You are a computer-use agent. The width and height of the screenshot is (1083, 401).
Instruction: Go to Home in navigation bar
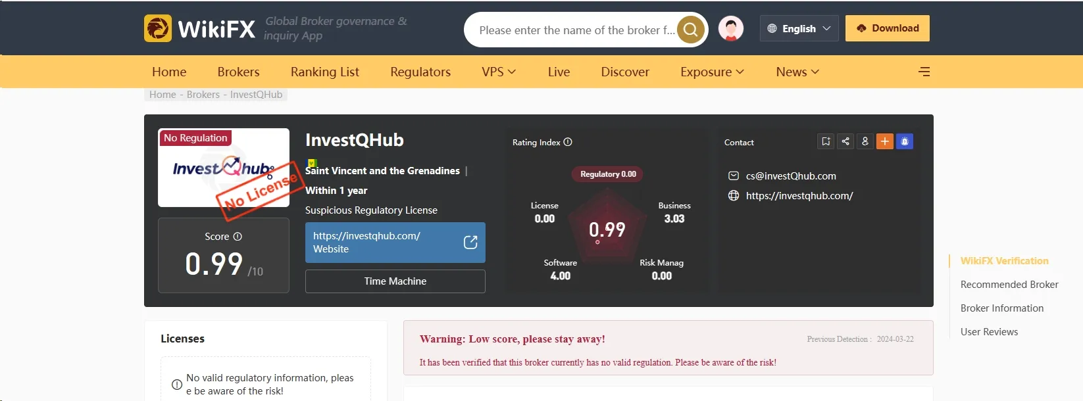click(169, 72)
